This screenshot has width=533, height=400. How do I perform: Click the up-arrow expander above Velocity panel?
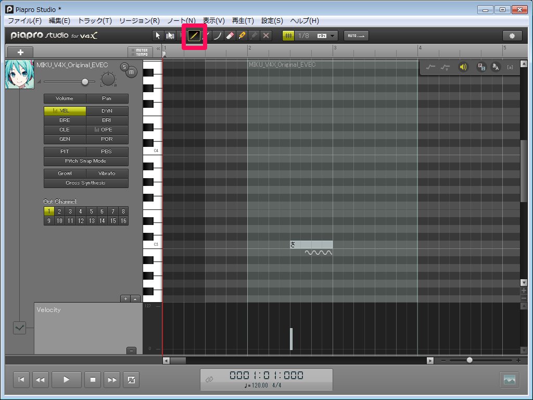coord(135,298)
